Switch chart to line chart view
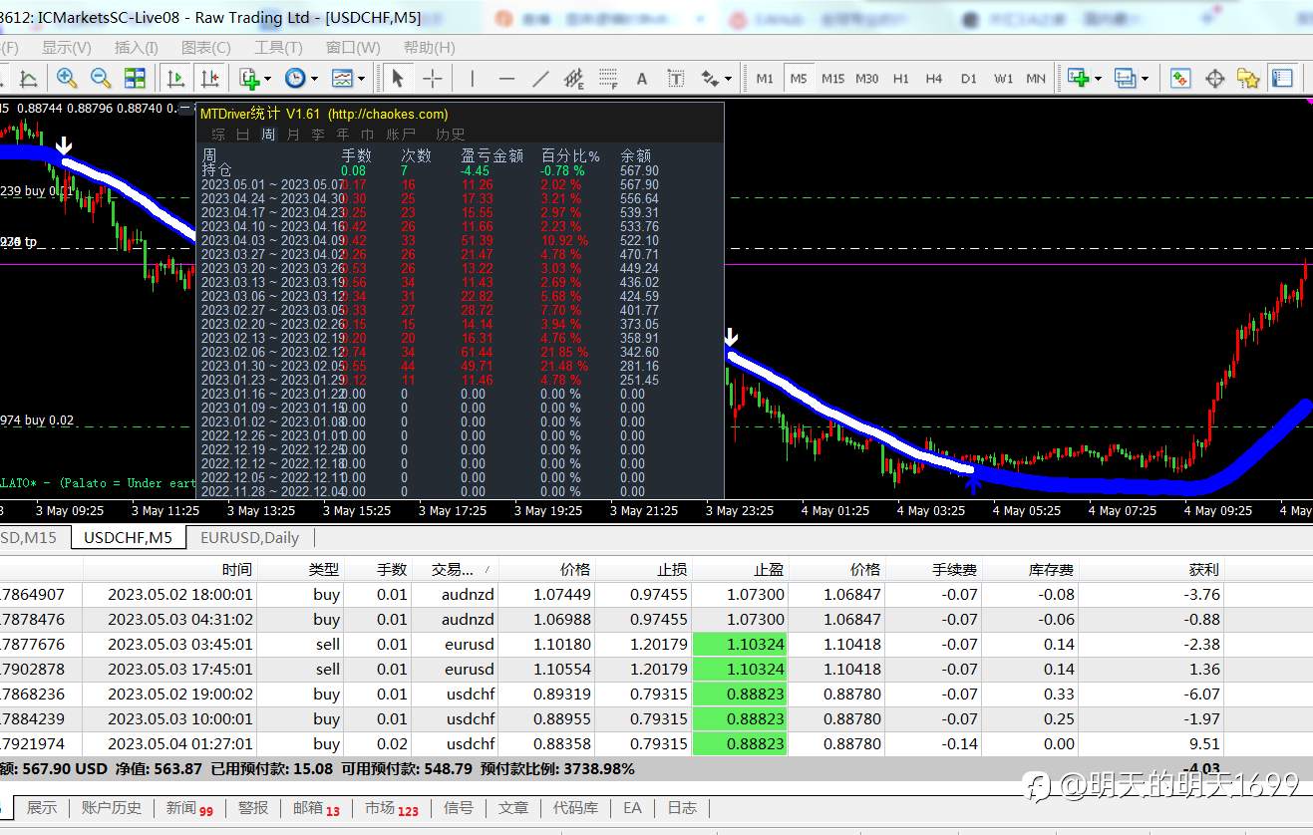Viewport: 1313px width, 835px height. (x=28, y=78)
